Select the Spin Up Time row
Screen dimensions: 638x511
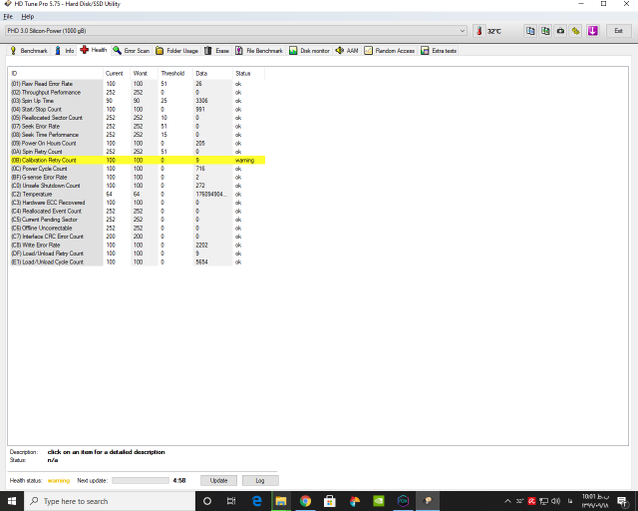[x=138, y=101]
